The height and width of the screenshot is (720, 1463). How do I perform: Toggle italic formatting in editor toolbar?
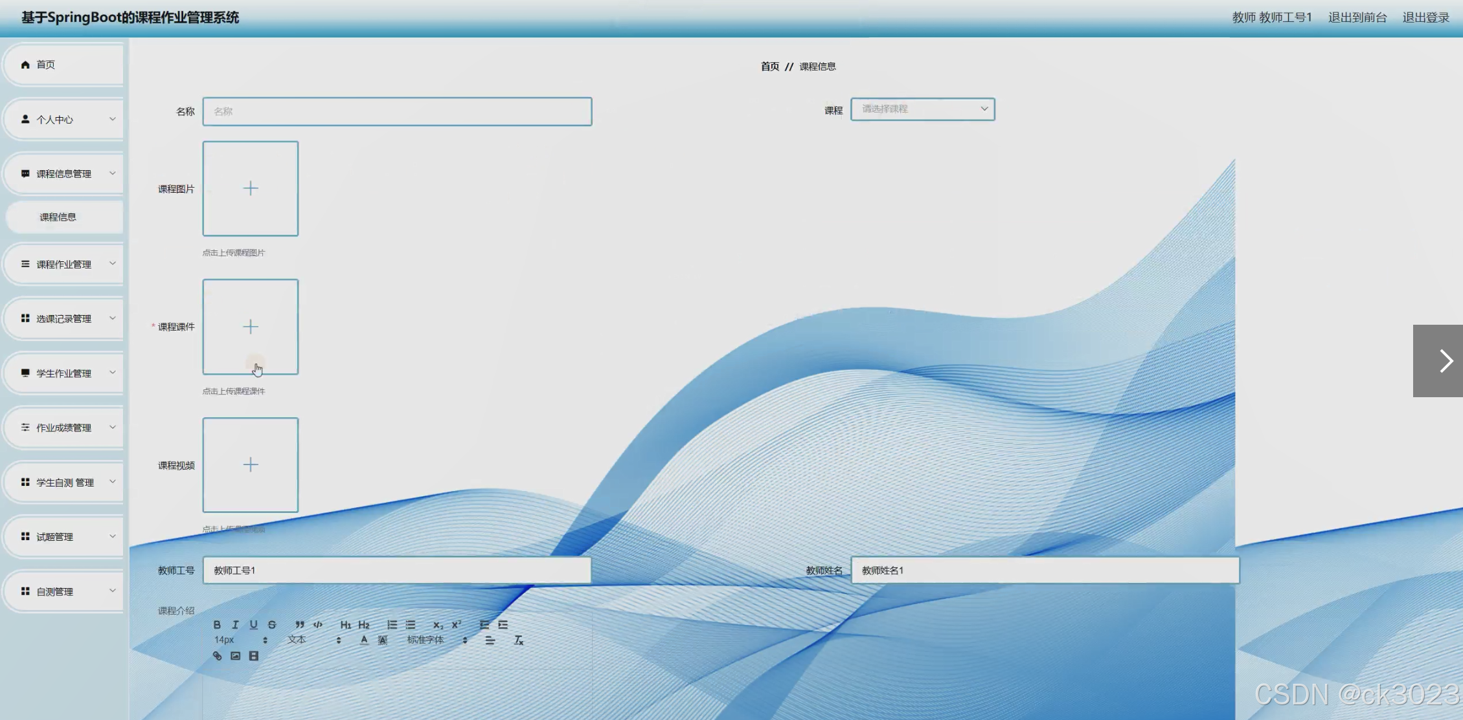point(235,625)
